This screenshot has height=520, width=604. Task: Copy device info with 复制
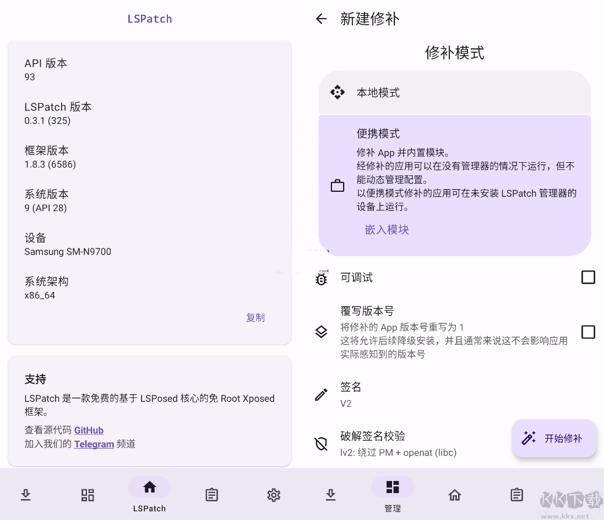pos(255,317)
